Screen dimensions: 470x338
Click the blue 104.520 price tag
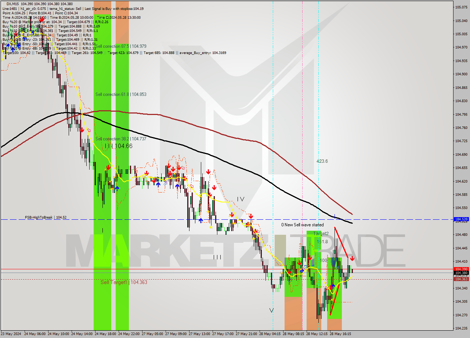tap(461, 219)
